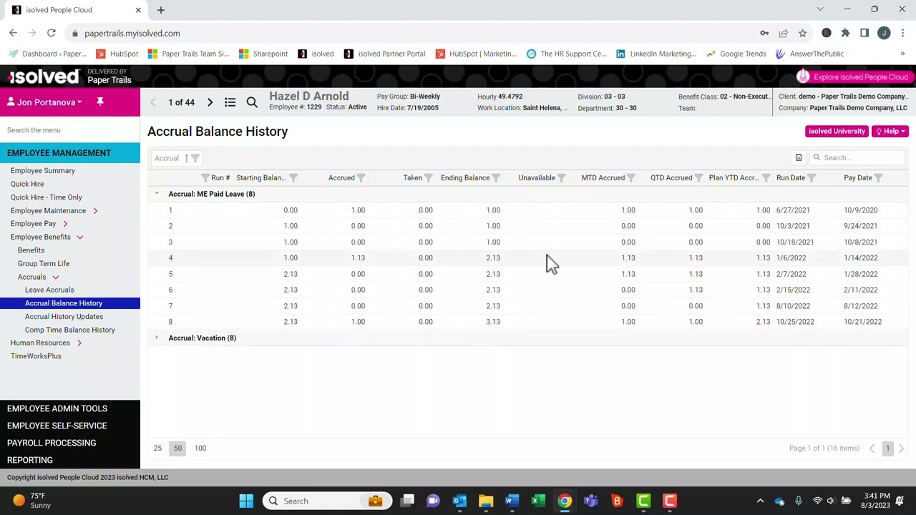
Task: Open Accrual History Updates page
Action: 64,316
